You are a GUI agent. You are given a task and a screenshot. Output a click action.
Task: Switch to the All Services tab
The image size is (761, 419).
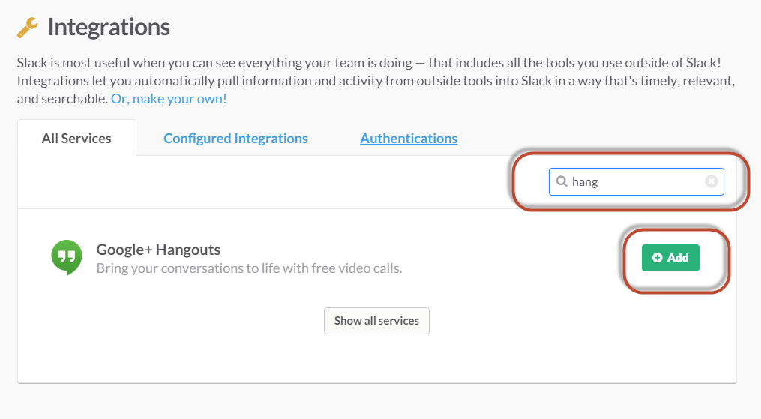76,139
